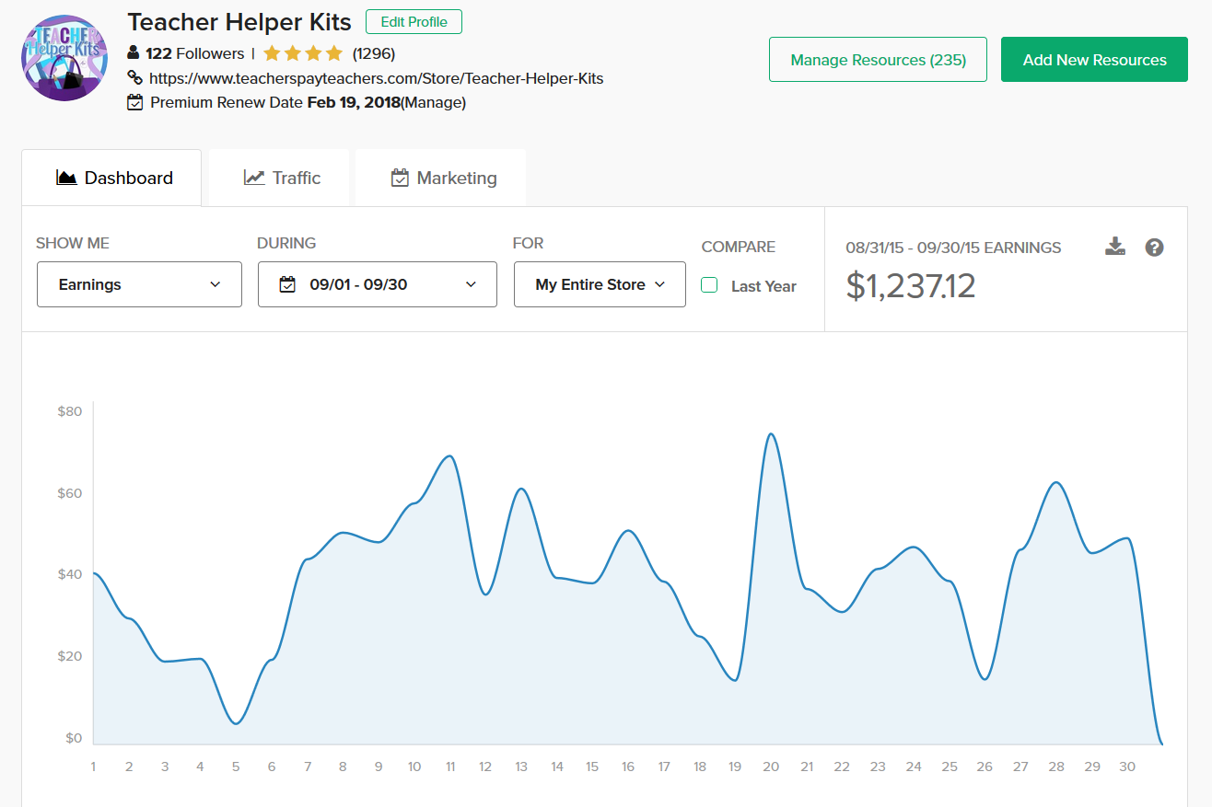This screenshot has height=807, width=1212.
Task: Click the $1,237.12 earnings total
Action: click(910, 286)
